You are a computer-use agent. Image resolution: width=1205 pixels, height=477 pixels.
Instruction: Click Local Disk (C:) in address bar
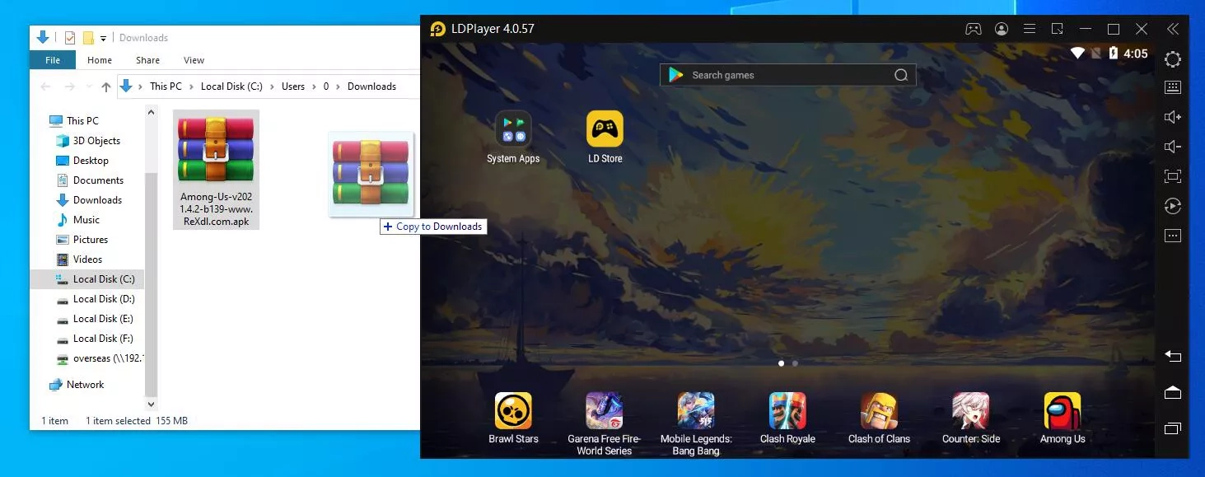[231, 87]
